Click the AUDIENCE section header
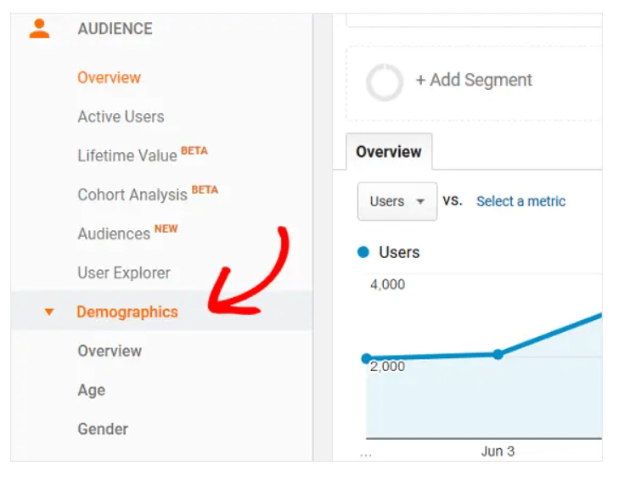The width and height of the screenshot is (619, 478). click(115, 29)
